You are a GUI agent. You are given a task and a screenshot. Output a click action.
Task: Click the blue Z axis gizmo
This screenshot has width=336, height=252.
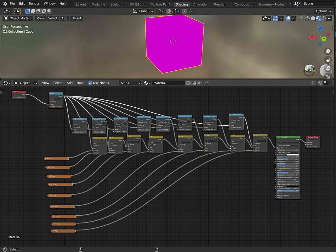[x=320, y=28]
